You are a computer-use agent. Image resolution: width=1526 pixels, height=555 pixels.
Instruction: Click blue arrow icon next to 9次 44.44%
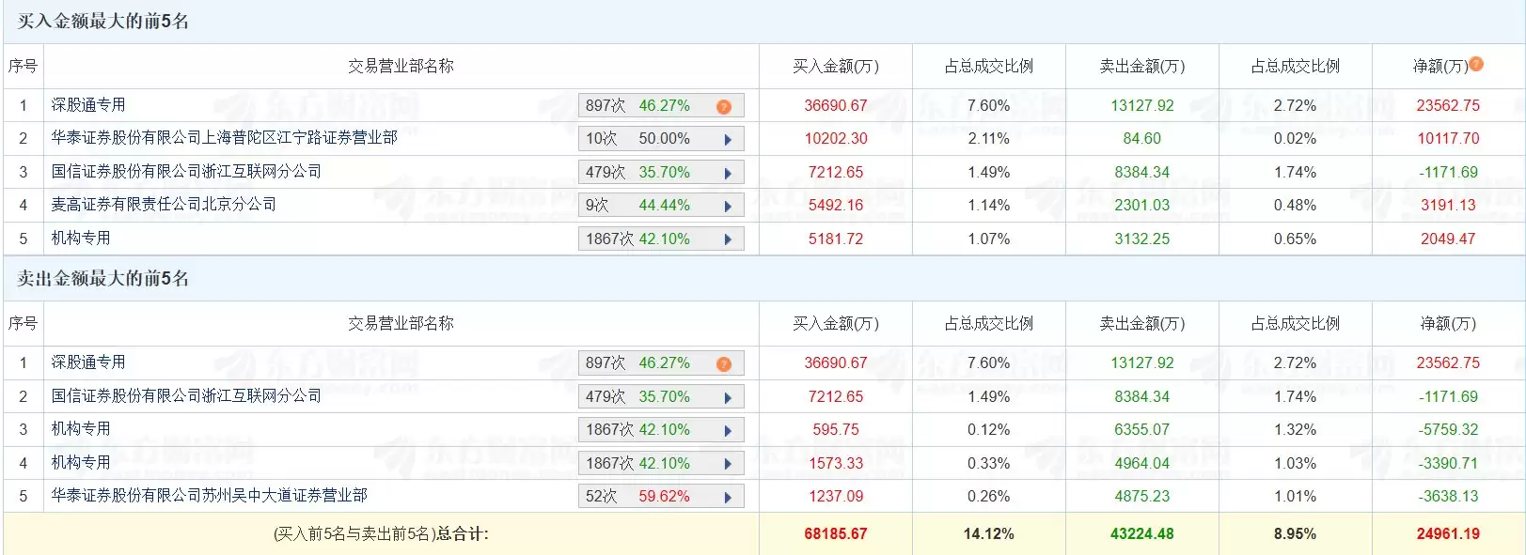point(728,207)
